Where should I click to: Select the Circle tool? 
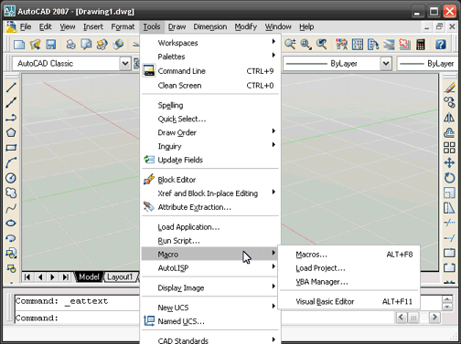coord(11,178)
